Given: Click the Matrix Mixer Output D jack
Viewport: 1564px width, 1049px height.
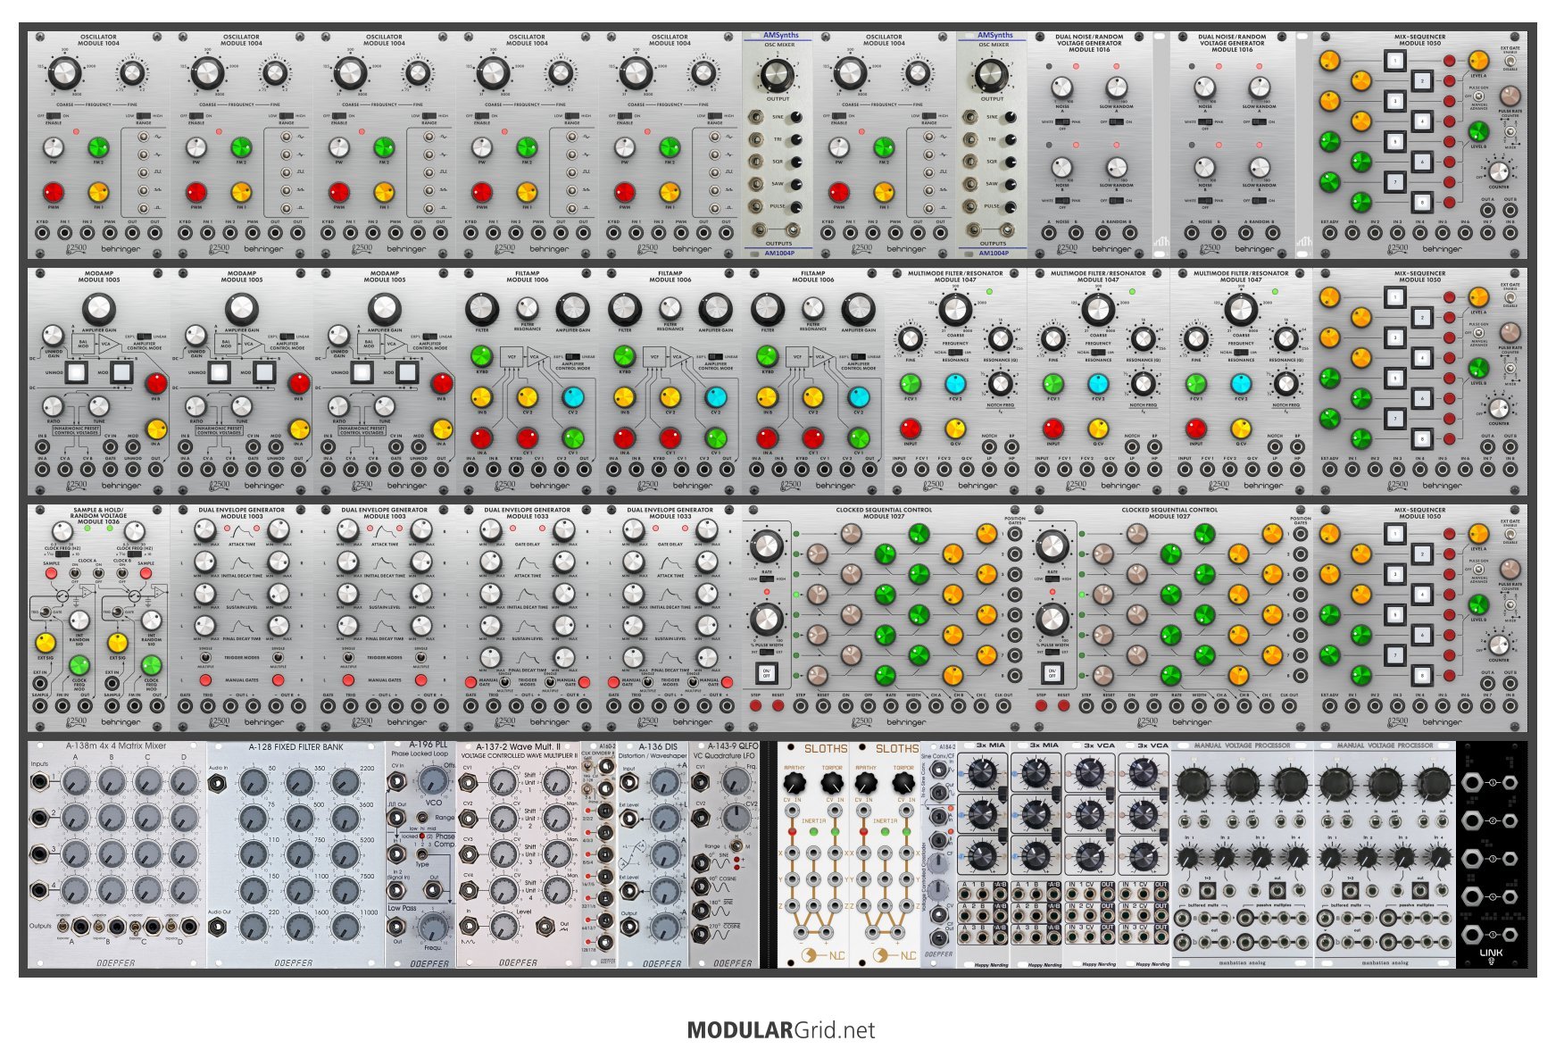Looking at the screenshot, I should tap(190, 926).
